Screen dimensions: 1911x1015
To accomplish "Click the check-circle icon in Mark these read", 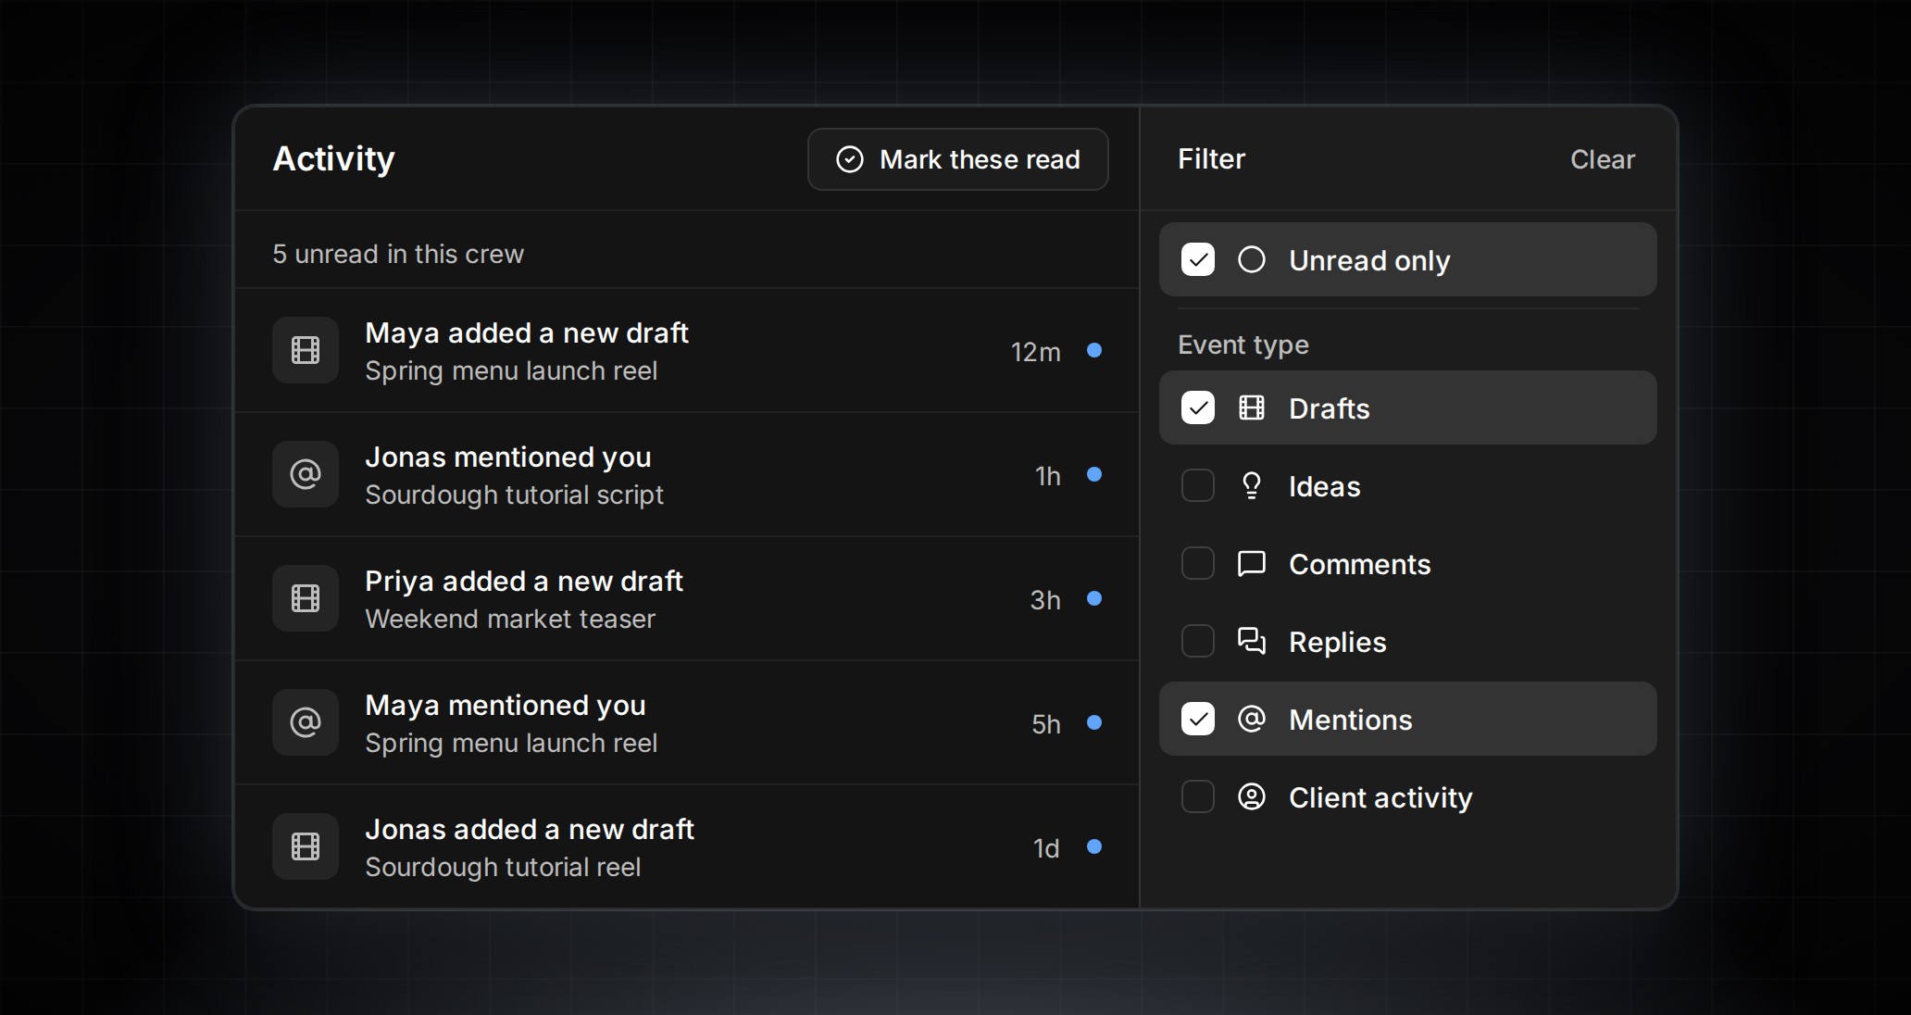I will tap(849, 159).
